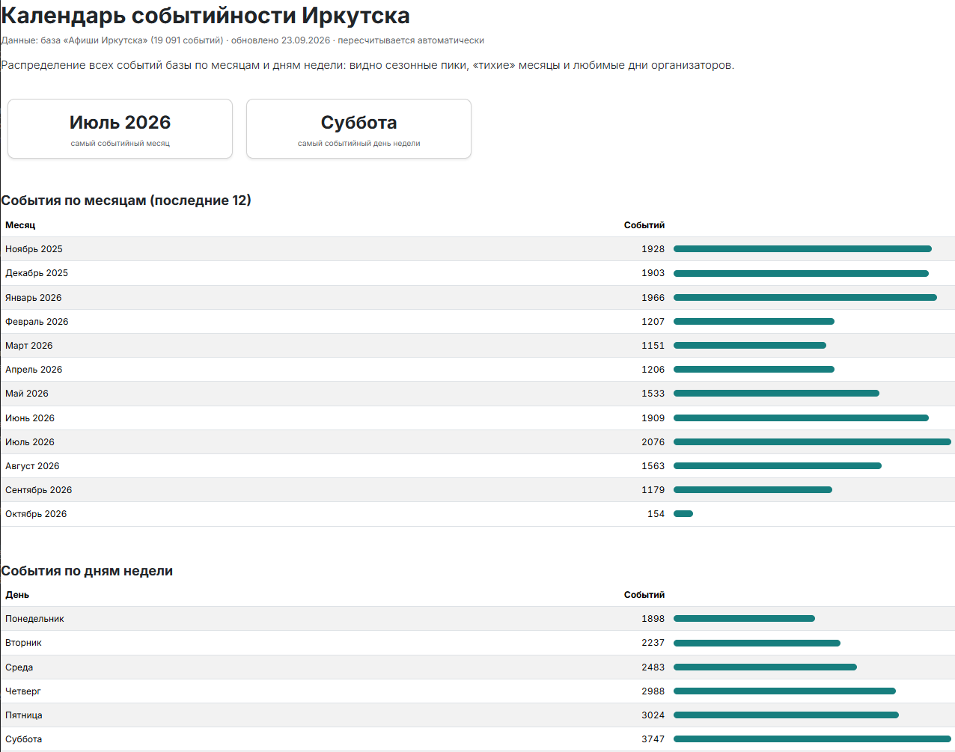Click the value 1928 for Ноябрь 2025
Screen dimensions: 955x752
(x=653, y=249)
